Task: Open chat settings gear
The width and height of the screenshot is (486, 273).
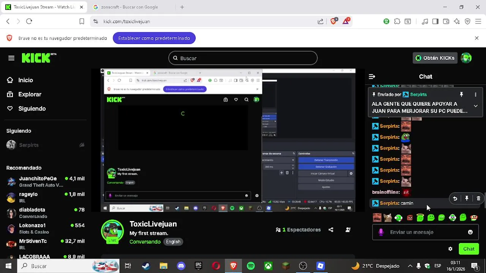Action: coord(450,249)
